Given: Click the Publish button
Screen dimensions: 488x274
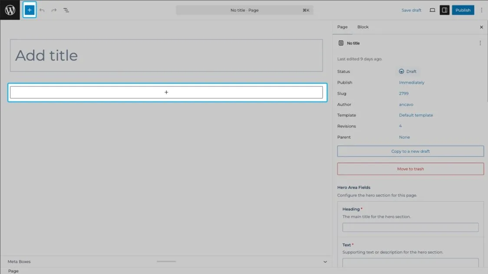Looking at the screenshot, I should (x=463, y=10).
